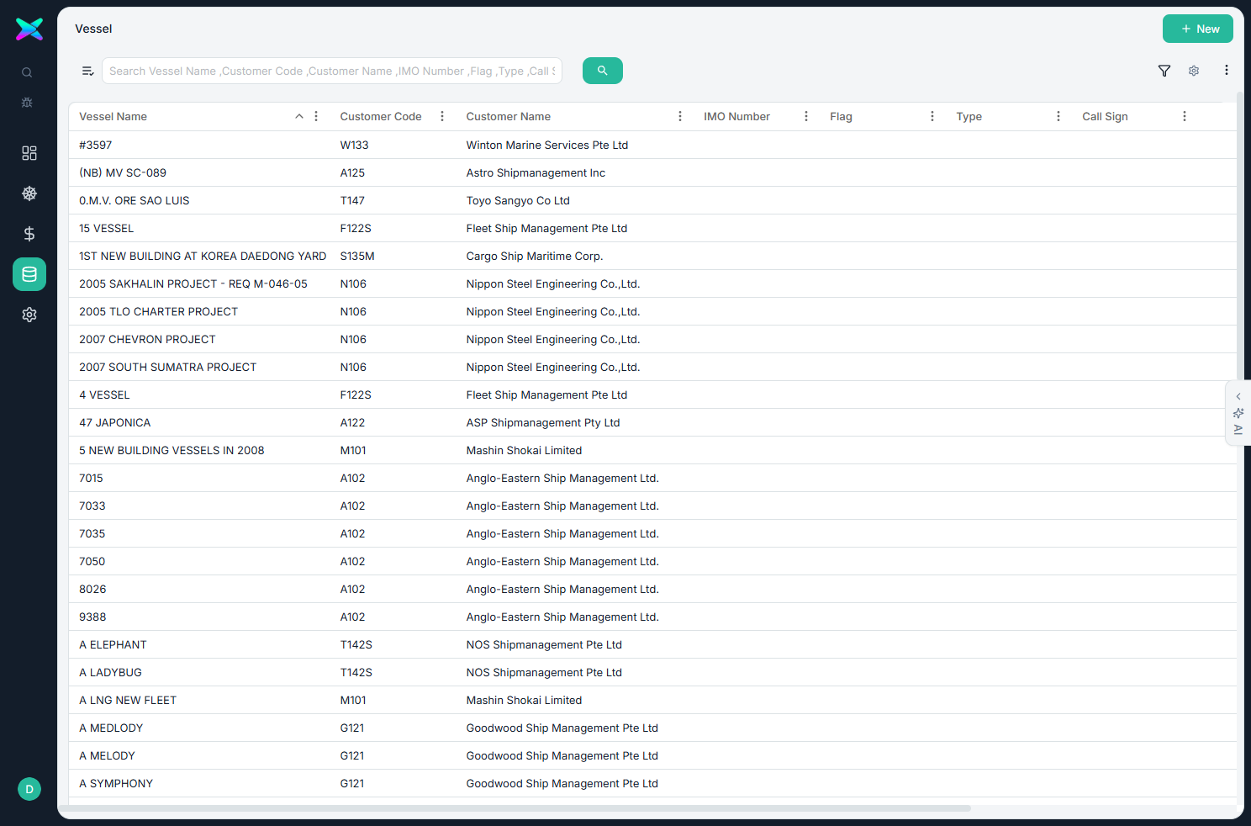Open IMO Number column options menu
The width and height of the screenshot is (1251, 826).
tap(806, 116)
